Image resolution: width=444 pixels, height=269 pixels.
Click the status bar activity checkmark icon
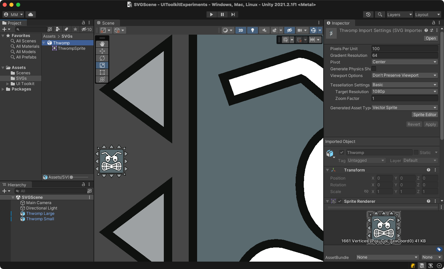(x=439, y=266)
